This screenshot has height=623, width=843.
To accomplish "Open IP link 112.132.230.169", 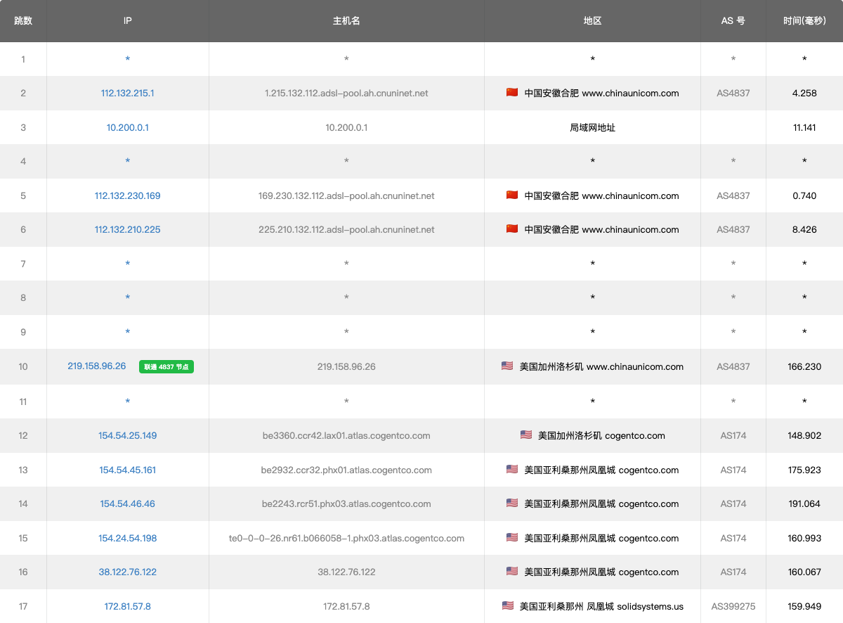I will coord(128,195).
